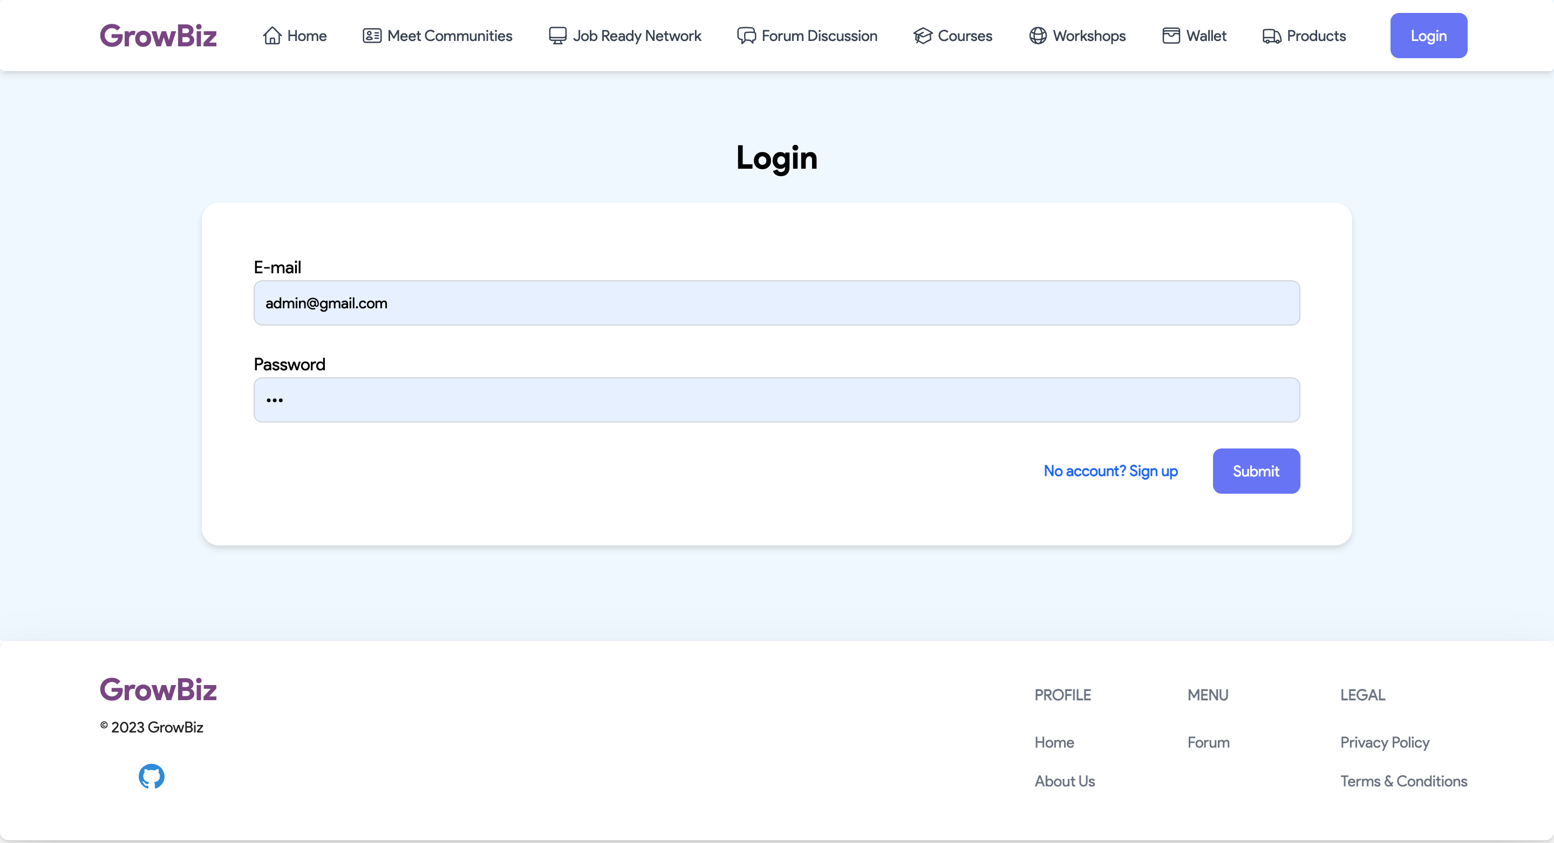
Task: Click the Login button top right
Action: 1428,36
